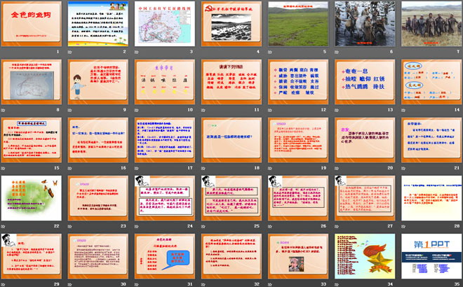Open slide 3 Long March route map

[x=165, y=24]
